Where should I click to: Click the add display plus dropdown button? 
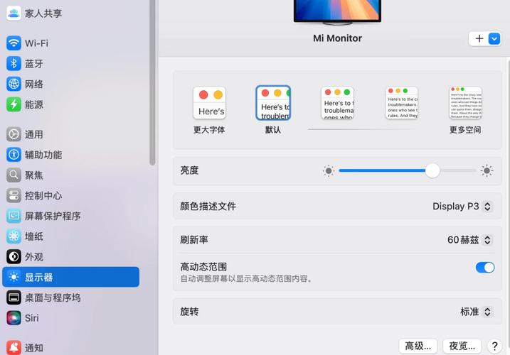coord(485,39)
